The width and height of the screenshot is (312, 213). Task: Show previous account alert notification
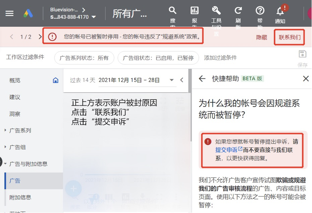click(12, 37)
